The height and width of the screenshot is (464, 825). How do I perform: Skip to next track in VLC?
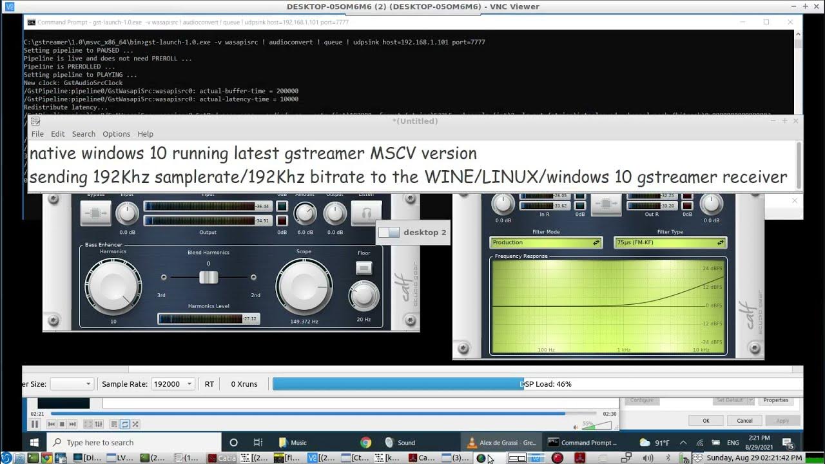click(x=72, y=424)
